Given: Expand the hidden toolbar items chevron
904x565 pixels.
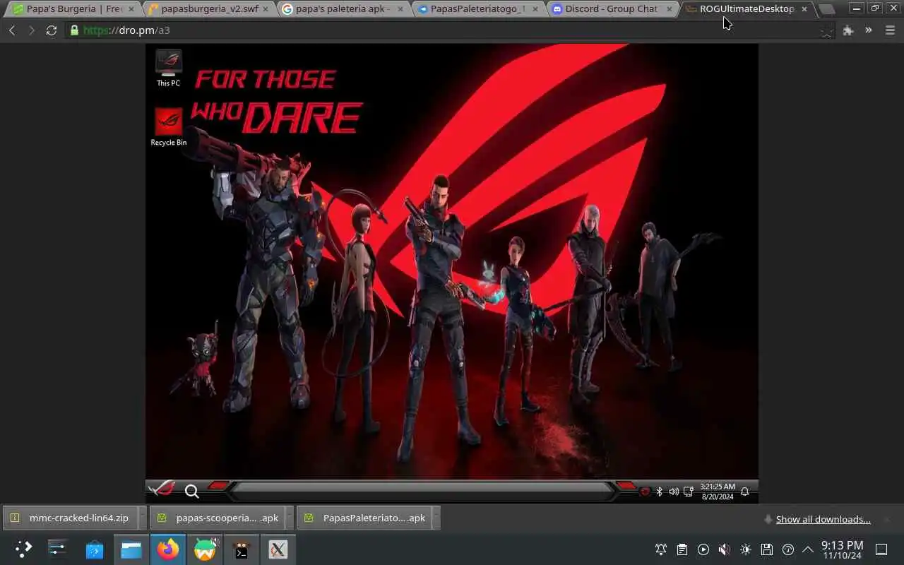Looking at the screenshot, I should pos(869,30).
